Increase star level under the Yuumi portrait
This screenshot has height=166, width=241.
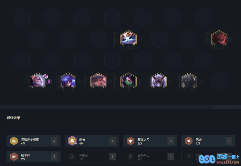coord(131,47)
